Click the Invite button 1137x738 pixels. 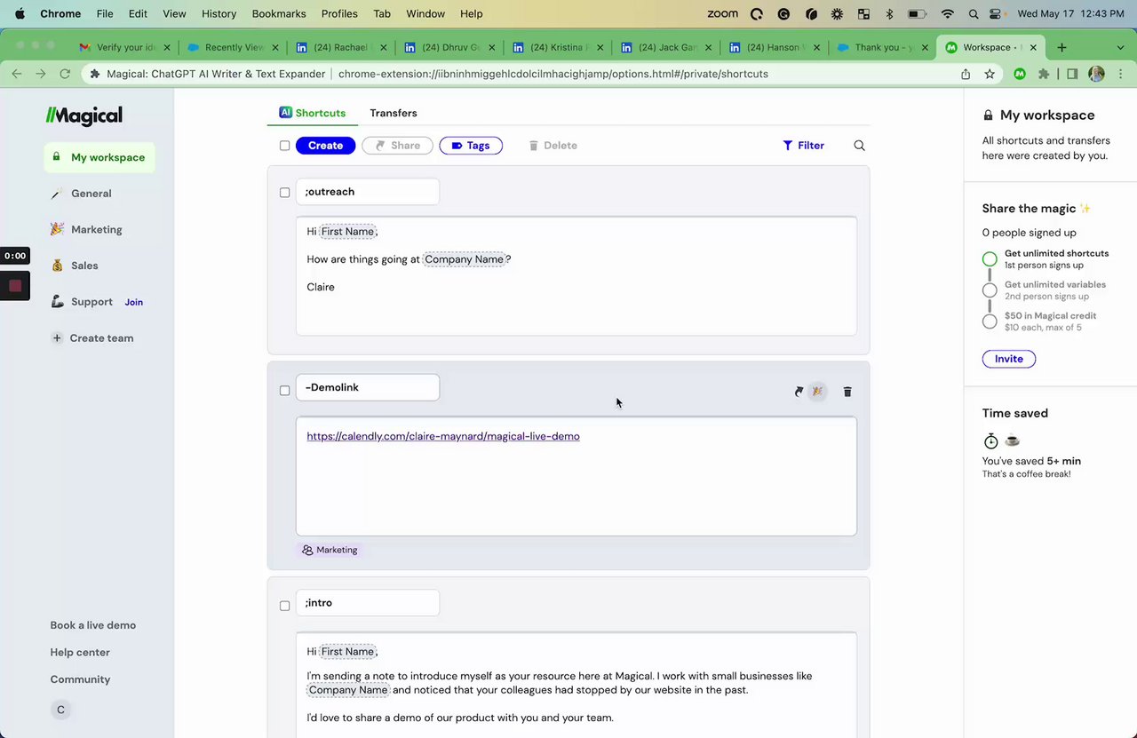coord(1009,359)
